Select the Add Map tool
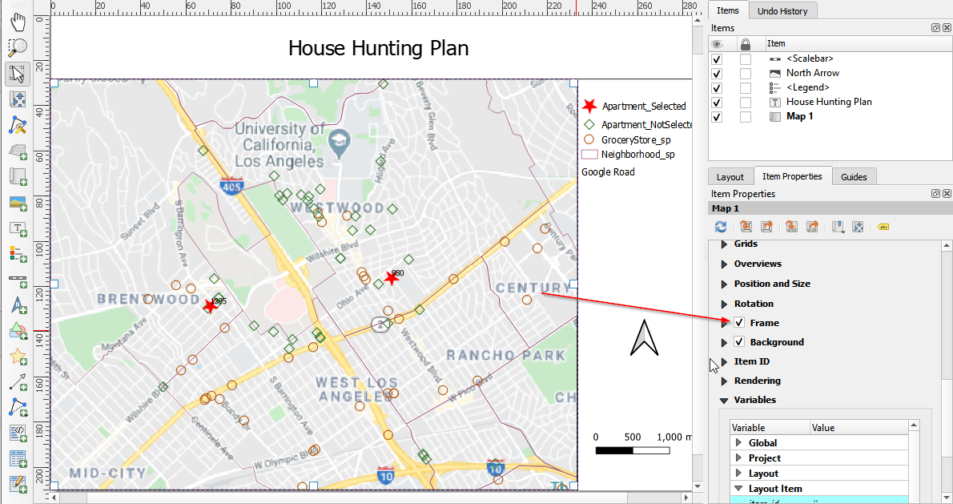Viewport: 953px width, 504px height. [18, 177]
